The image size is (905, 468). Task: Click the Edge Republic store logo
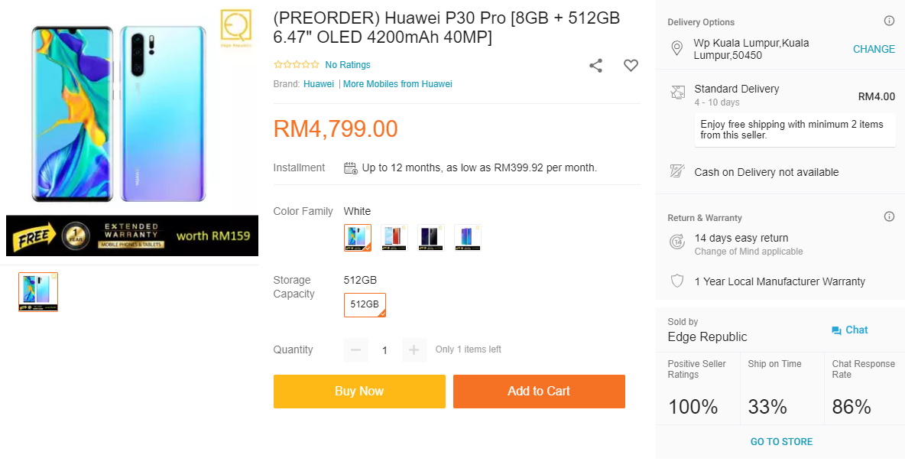[x=235, y=26]
